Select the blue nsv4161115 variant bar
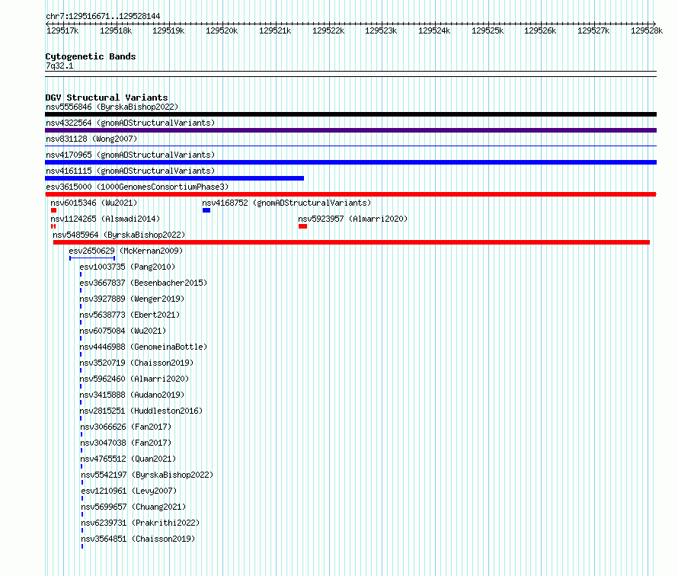The image size is (678, 576). click(x=174, y=178)
